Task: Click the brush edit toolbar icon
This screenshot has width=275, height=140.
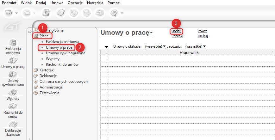Action: coord(74,13)
